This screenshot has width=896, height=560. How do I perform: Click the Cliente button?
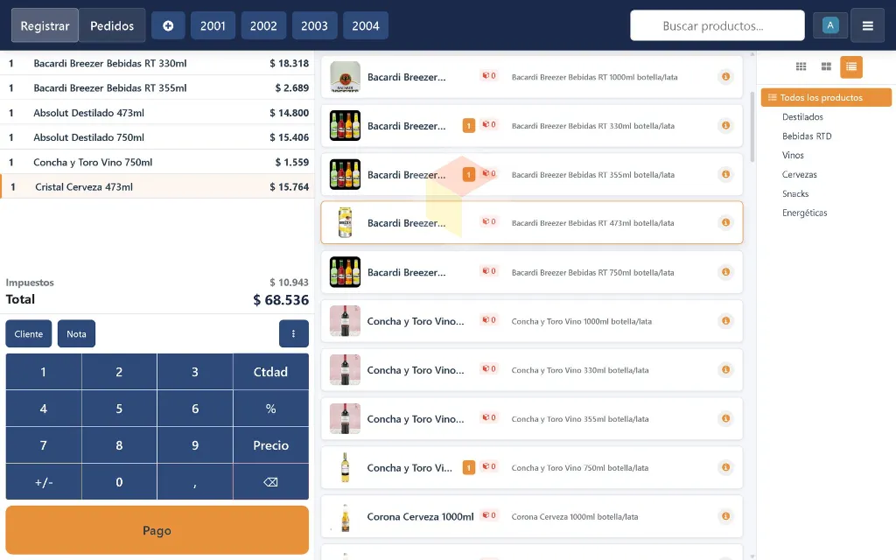click(29, 333)
